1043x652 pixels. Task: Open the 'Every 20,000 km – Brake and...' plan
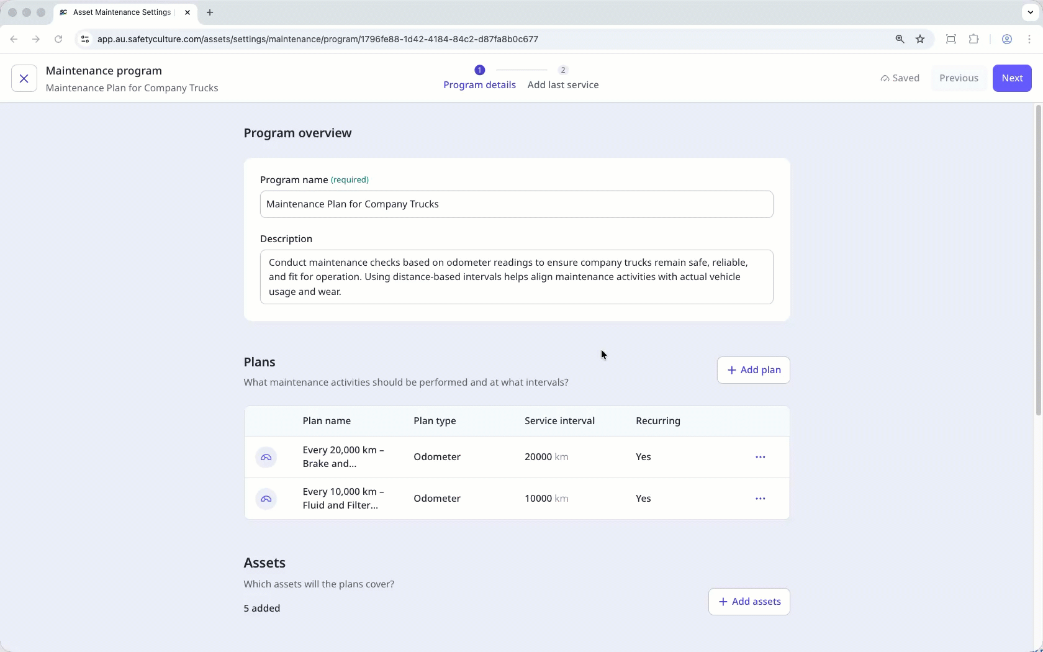(343, 457)
